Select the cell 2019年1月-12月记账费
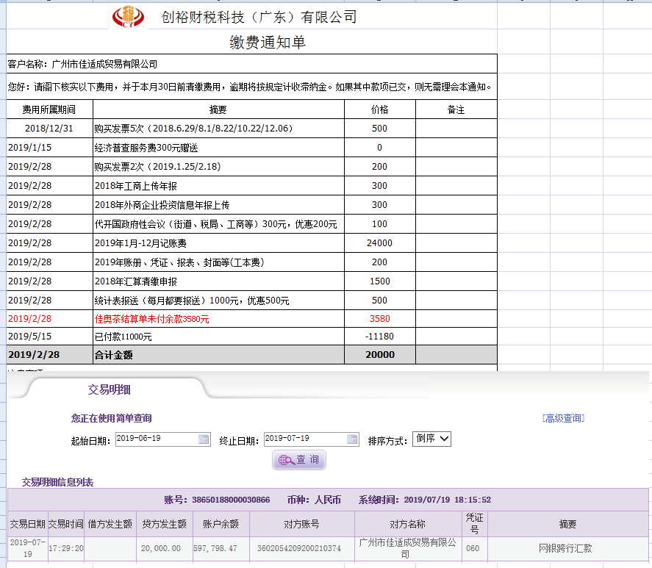Image resolution: width=652 pixels, height=568 pixels. pos(218,243)
